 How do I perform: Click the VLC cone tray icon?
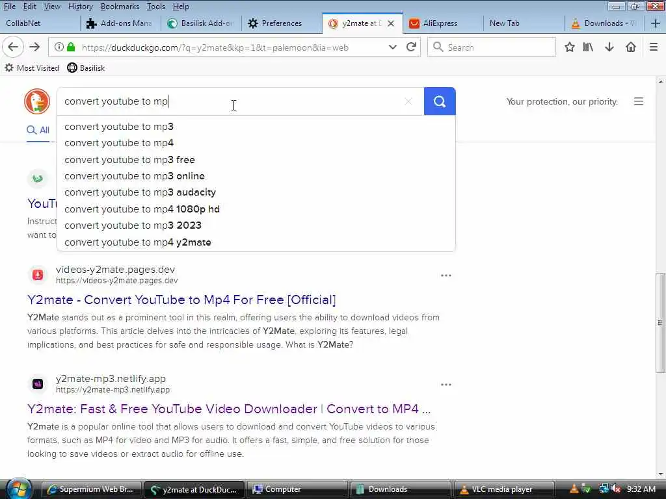pos(574,489)
